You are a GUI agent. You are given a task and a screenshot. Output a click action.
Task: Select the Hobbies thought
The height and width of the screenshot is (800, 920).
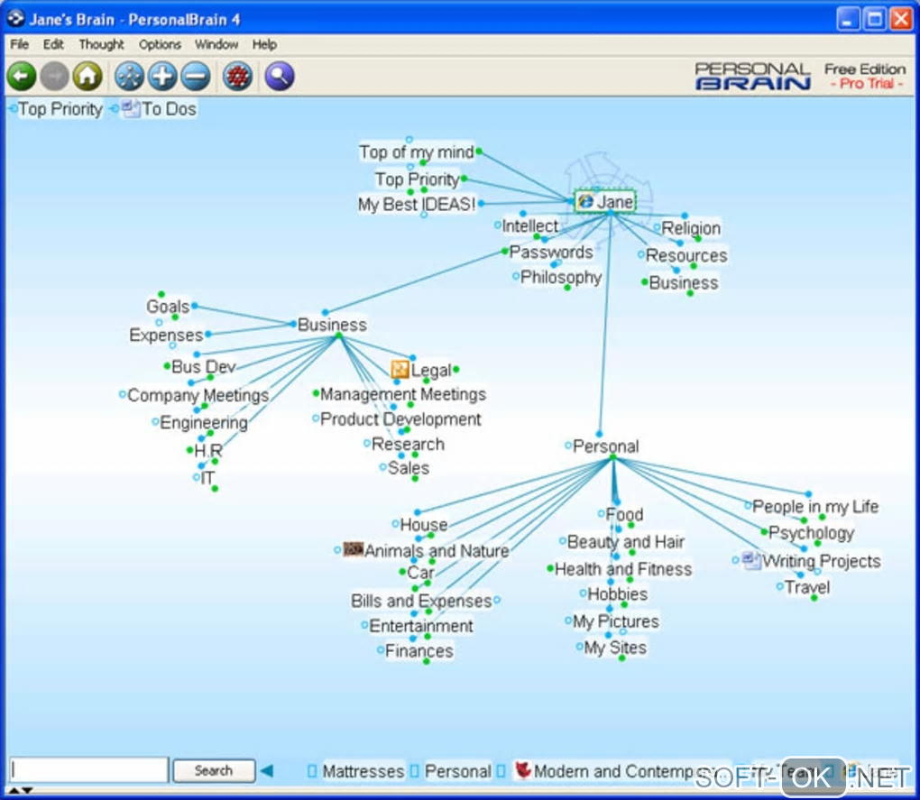pyautogui.click(x=617, y=594)
